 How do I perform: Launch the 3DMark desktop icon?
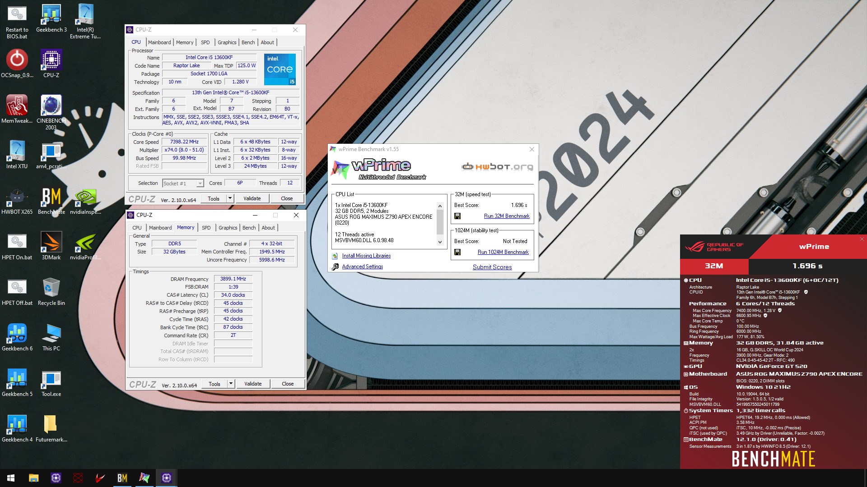[51, 246]
